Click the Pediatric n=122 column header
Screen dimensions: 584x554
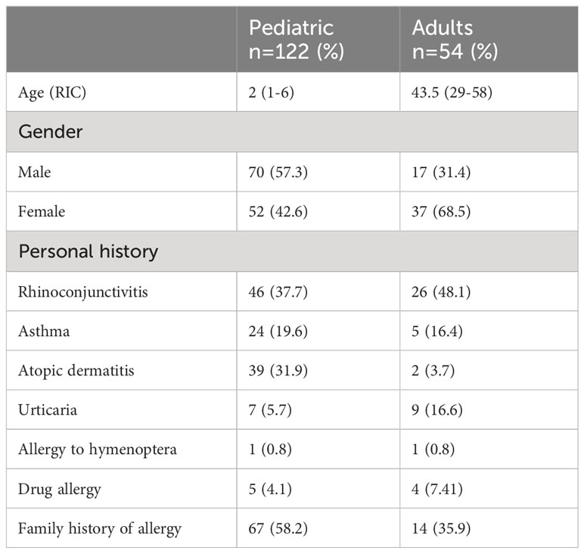[297, 39]
